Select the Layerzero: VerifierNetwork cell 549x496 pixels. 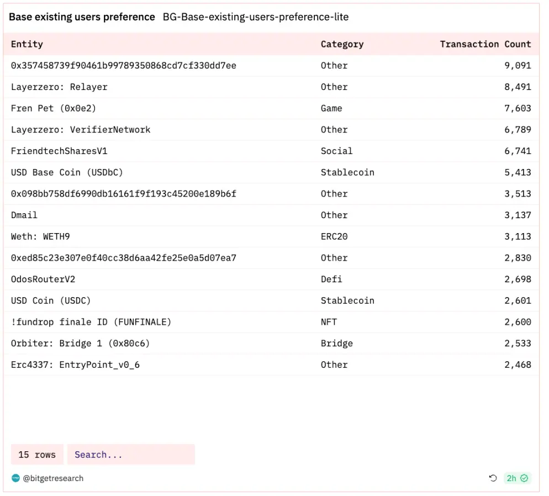[81, 129]
